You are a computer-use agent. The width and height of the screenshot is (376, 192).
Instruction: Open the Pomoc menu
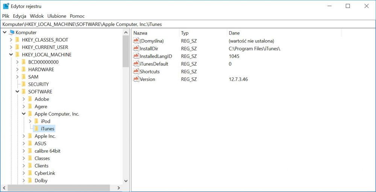77,16
